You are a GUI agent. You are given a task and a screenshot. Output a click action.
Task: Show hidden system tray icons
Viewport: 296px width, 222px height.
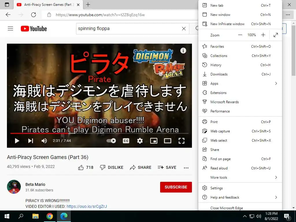click(245, 216)
